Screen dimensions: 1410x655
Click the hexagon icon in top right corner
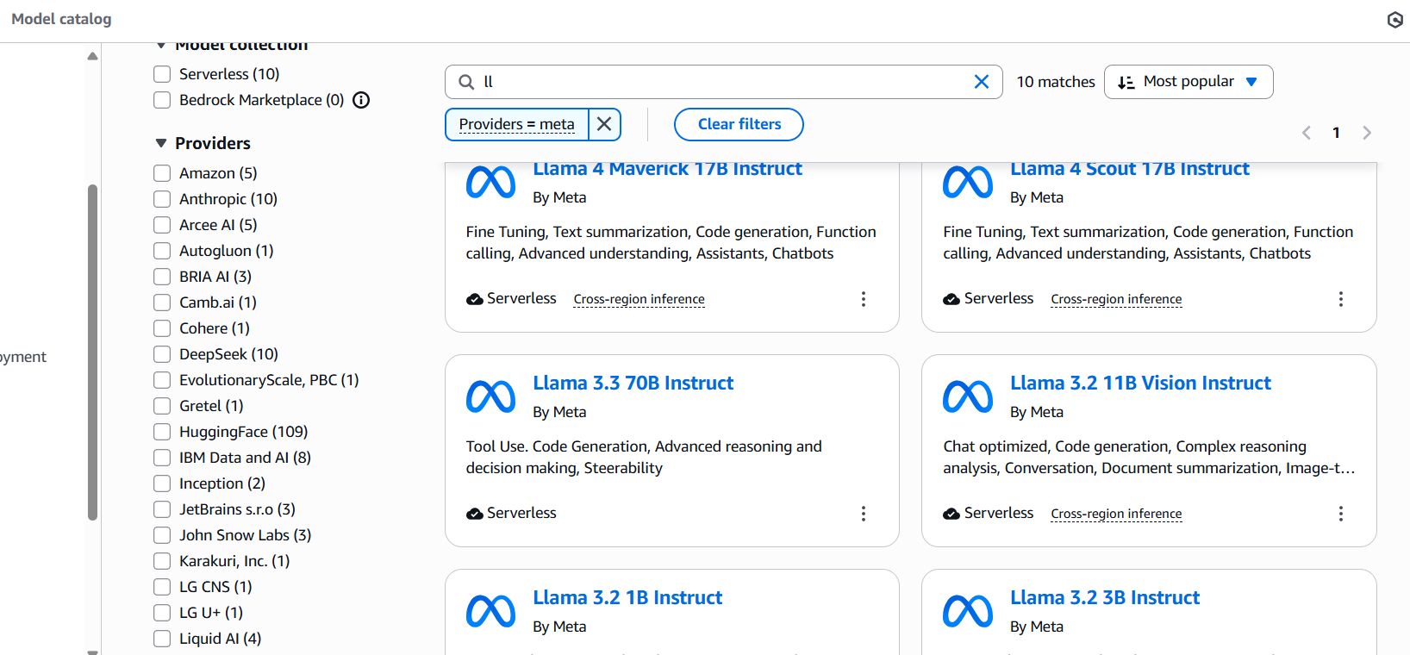point(1394,20)
